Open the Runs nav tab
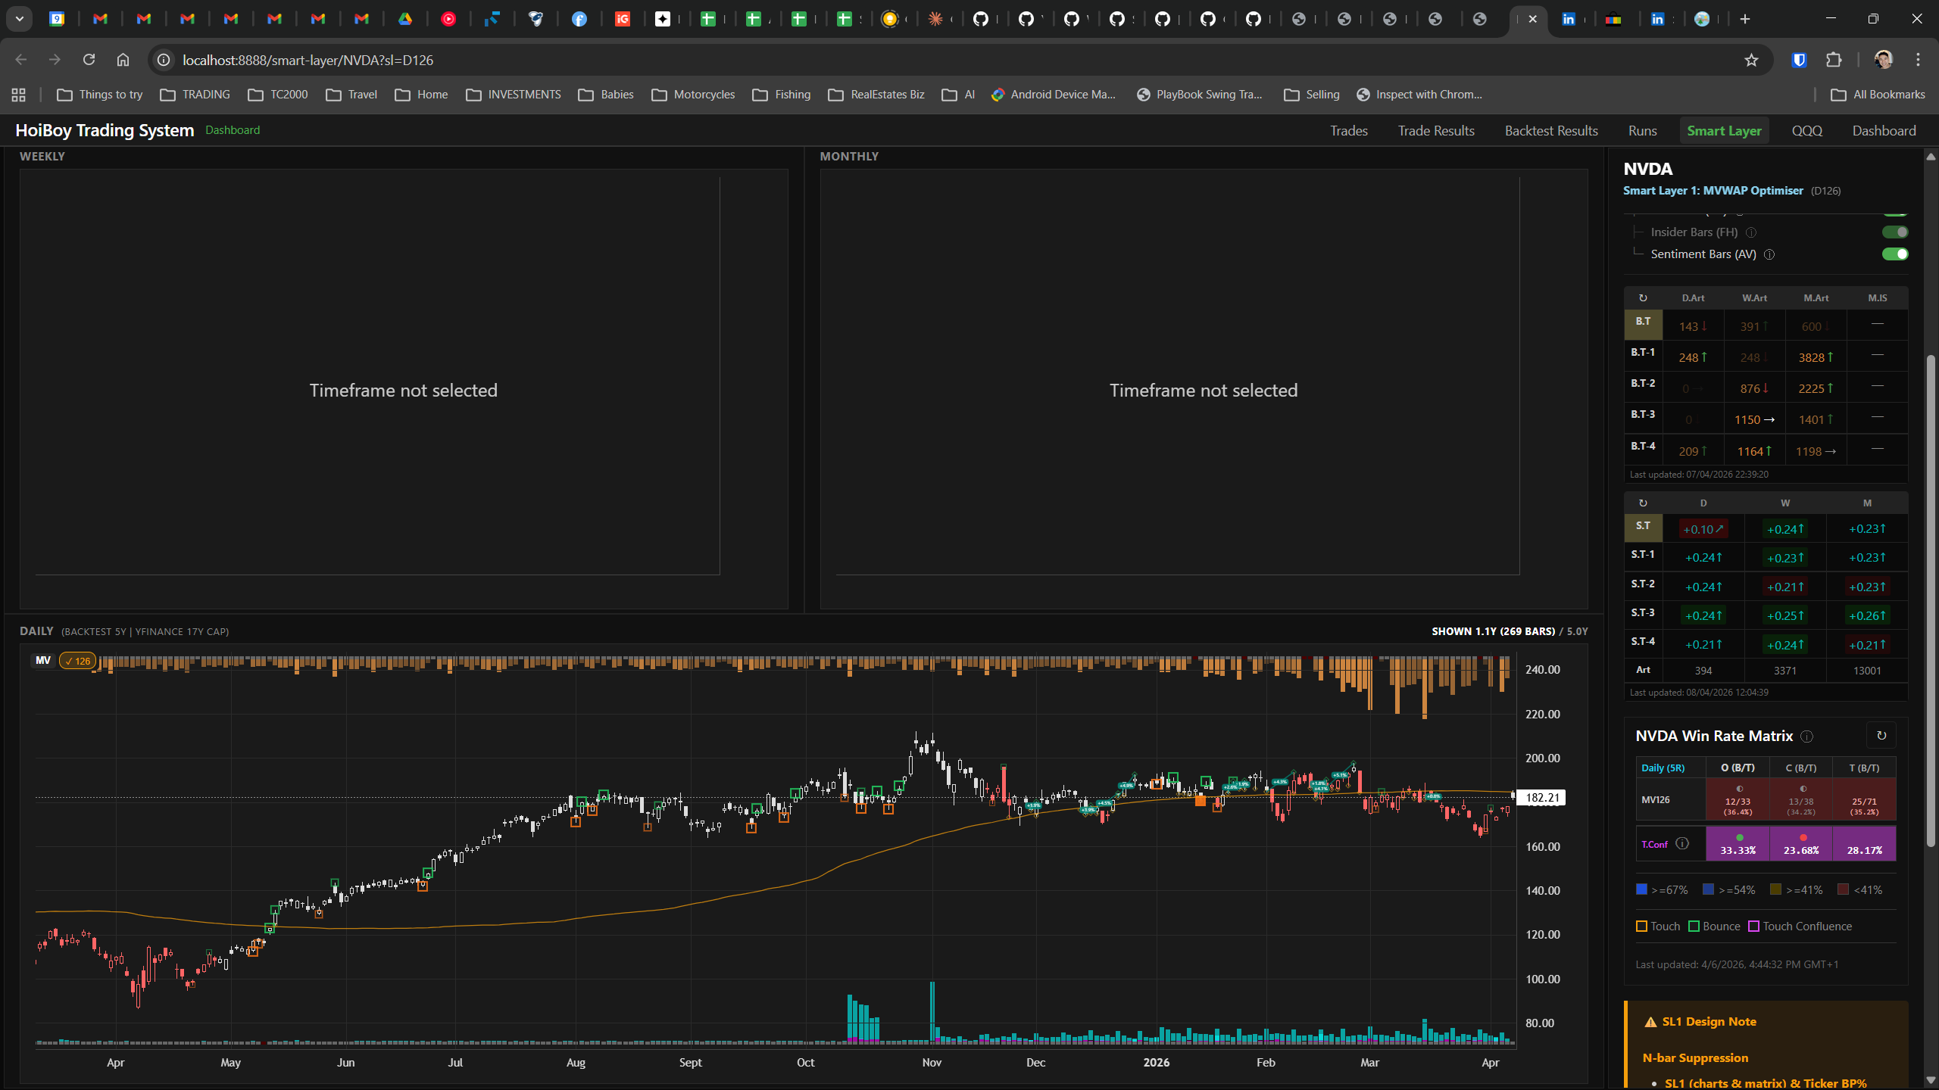The height and width of the screenshot is (1090, 1939). pos(1643,131)
